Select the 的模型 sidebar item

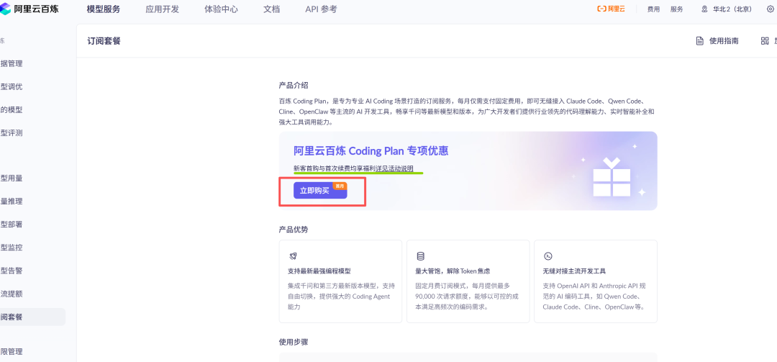tap(12, 110)
